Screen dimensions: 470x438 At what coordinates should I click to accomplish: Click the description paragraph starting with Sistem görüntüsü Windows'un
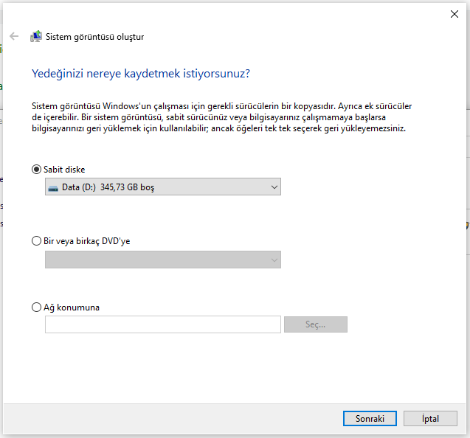(x=222, y=117)
